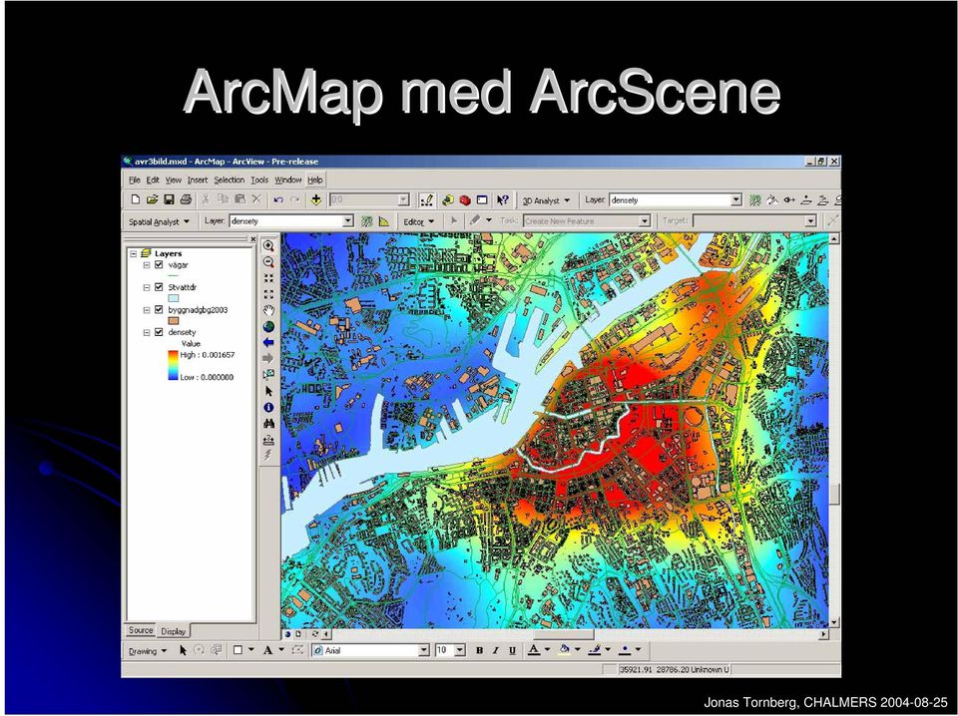The width and height of the screenshot is (958, 716).
Task: Launch ArcCatalog from the toolbar
Action: tap(448, 199)
